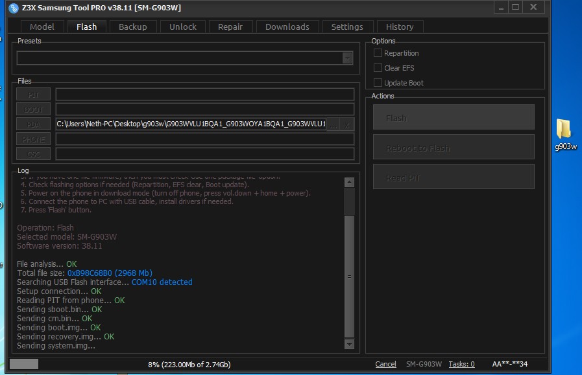Click "7. Press 'Flash' button." log line

pyautogui.click(x=56, y=210)
